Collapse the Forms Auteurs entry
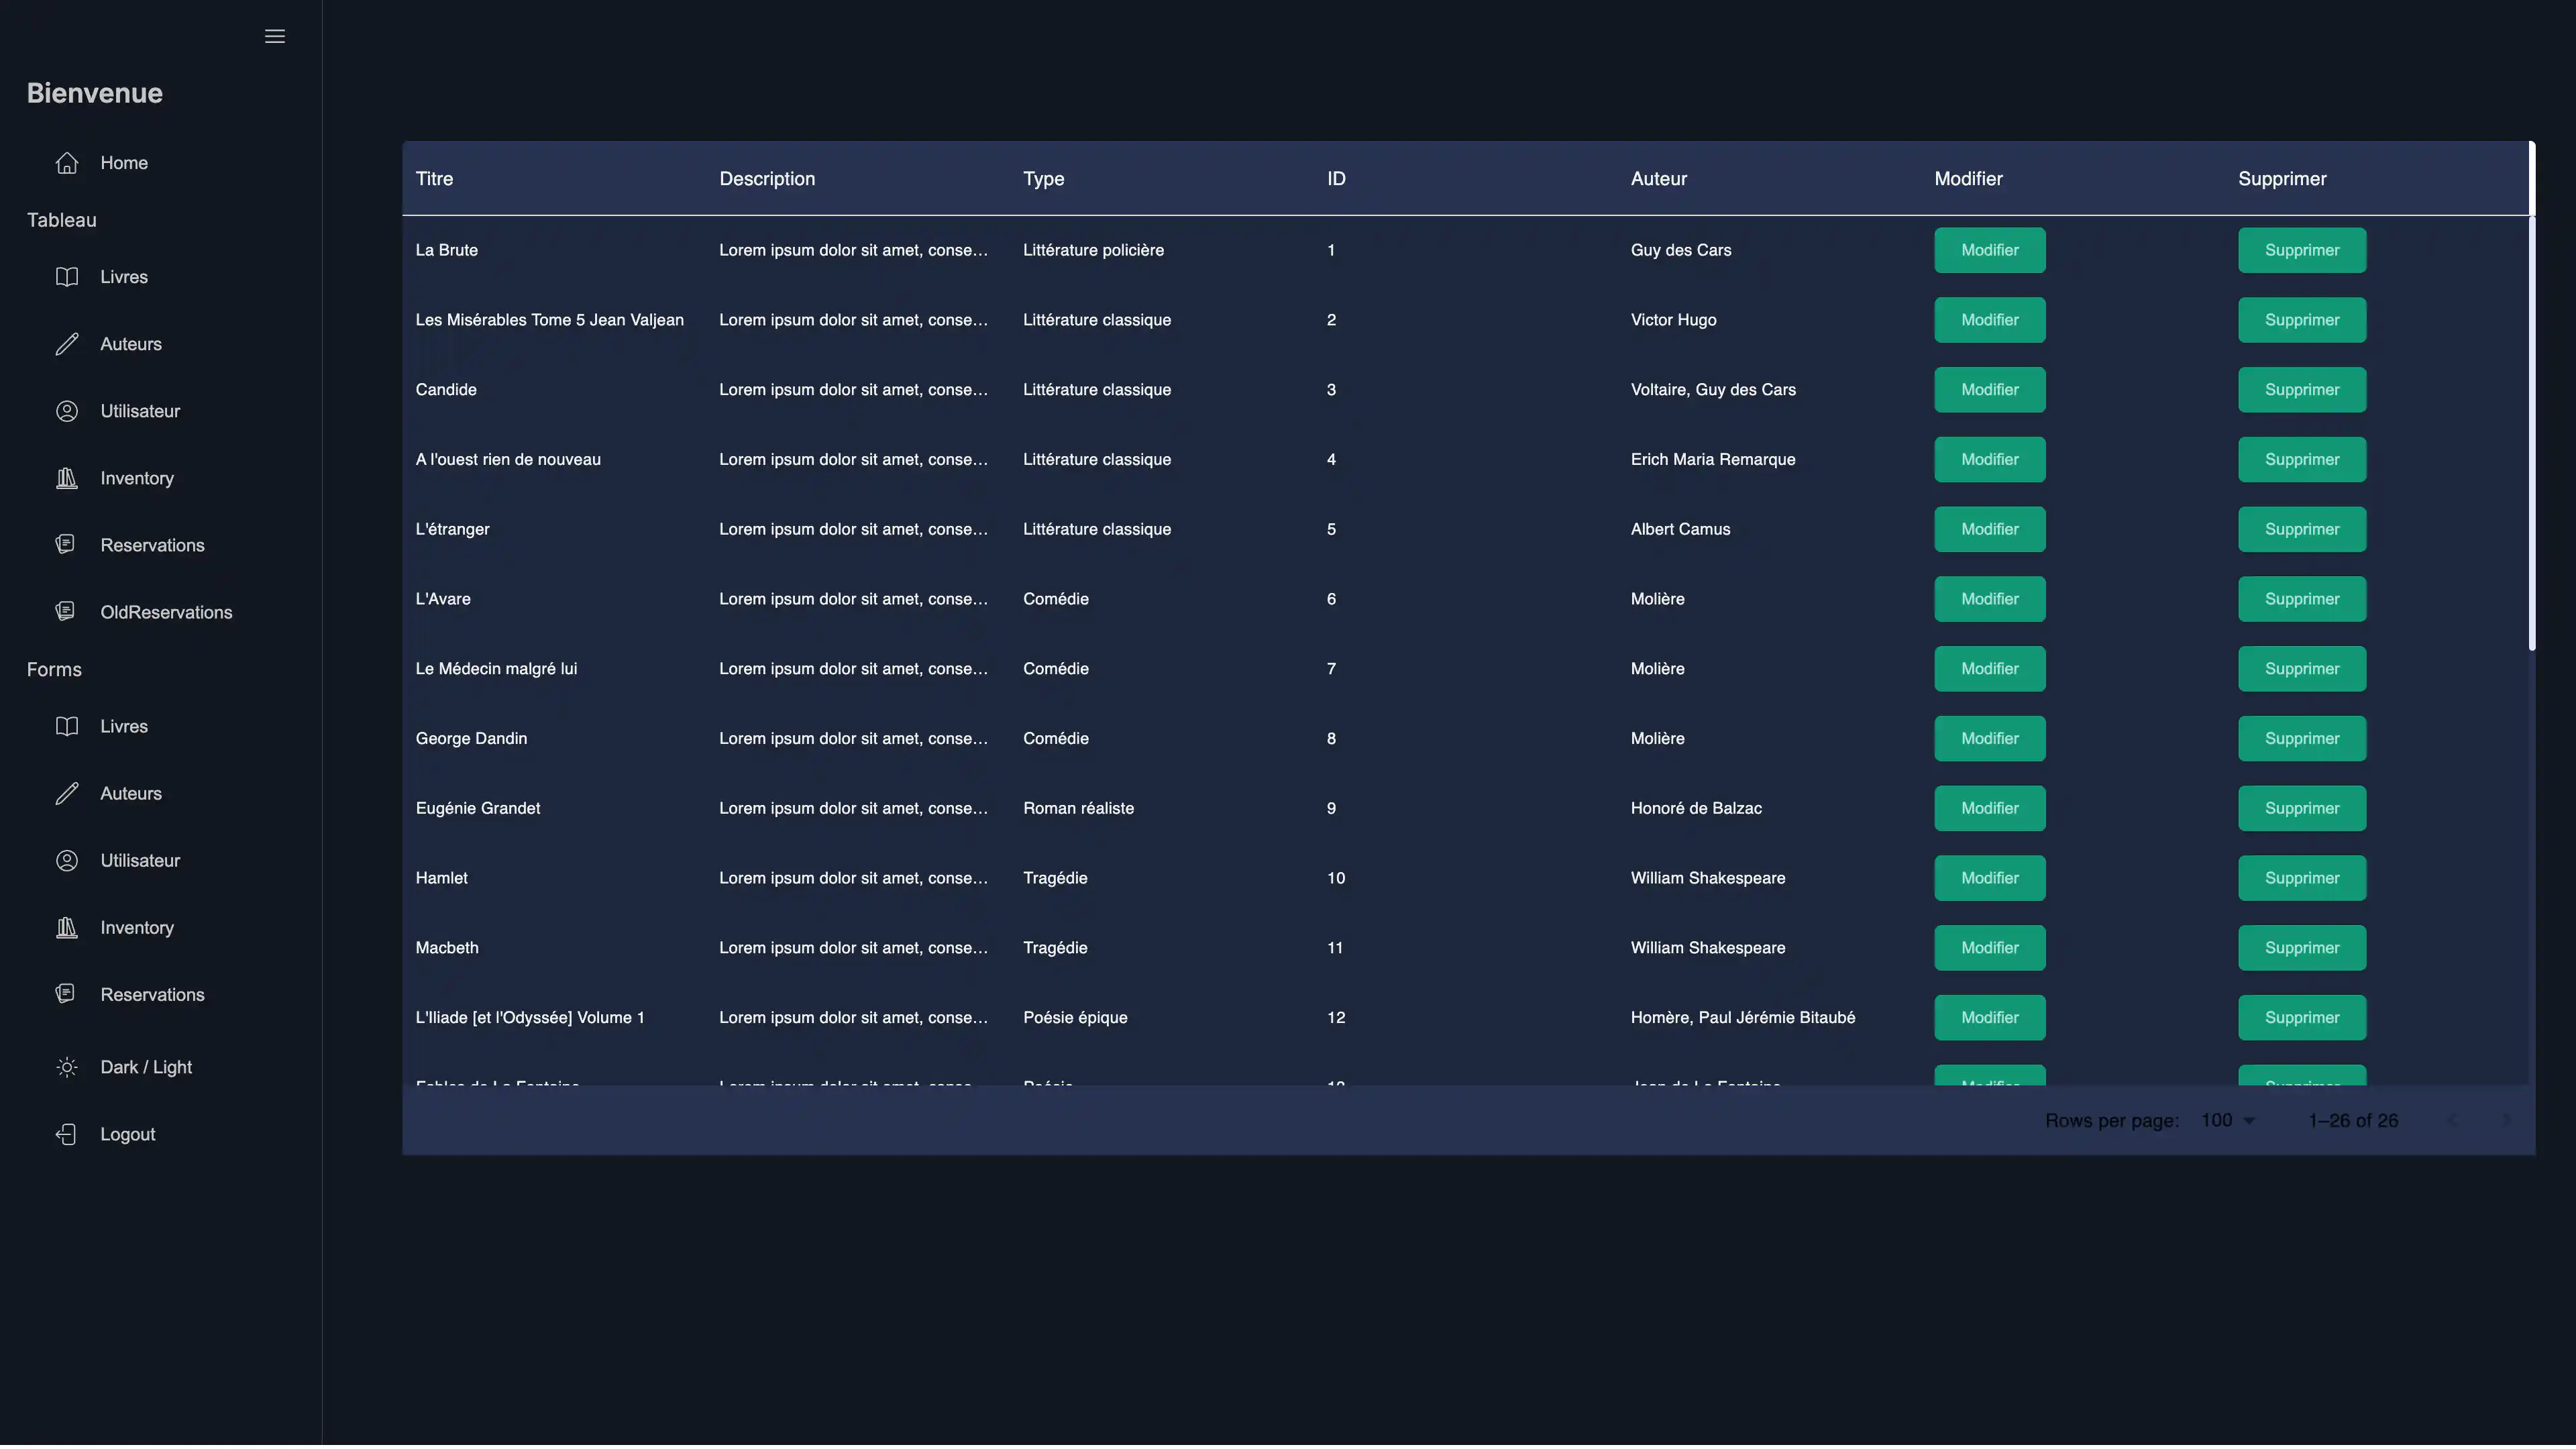Image resolution: width=2576 pixels, height=1449 pixels. pyautogui.click(x=131, y=792)
